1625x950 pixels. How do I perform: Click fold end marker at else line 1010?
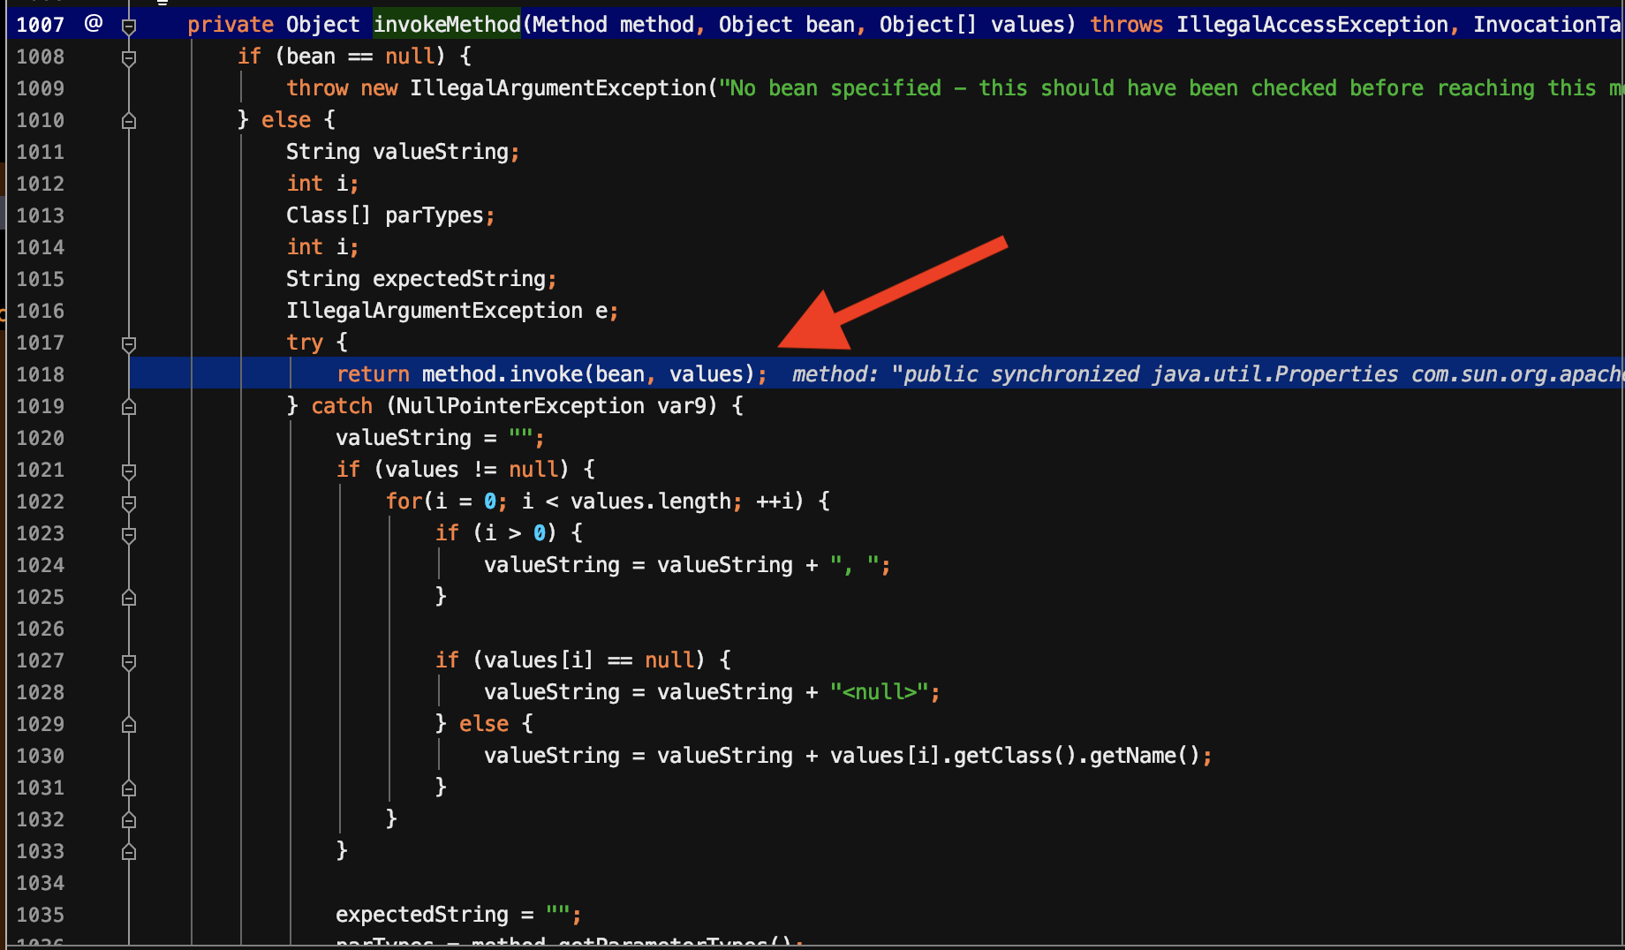[129, 120]
